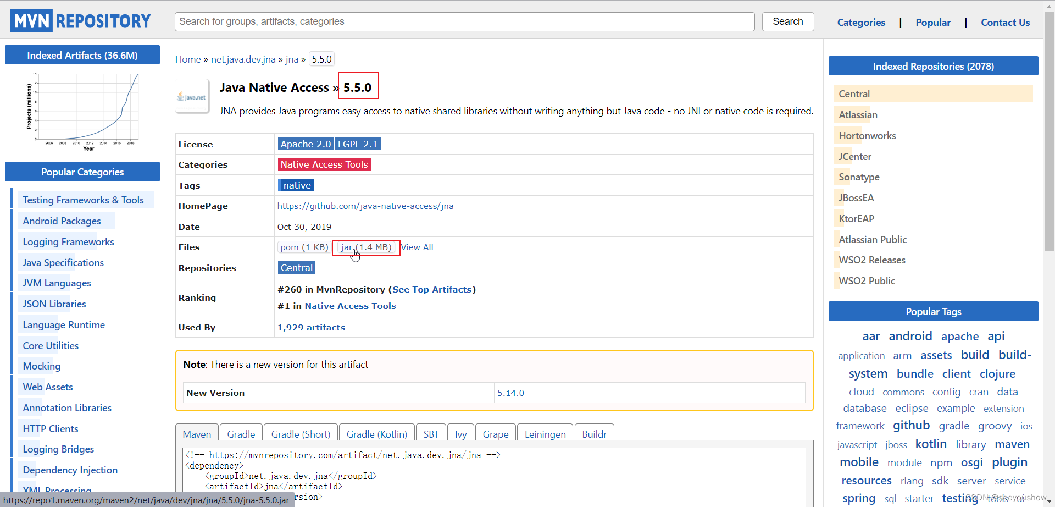This screenshot has height=507, width=1055.
Task: Open the JCenter indexed repository
Action: click(x=854, y=157)
